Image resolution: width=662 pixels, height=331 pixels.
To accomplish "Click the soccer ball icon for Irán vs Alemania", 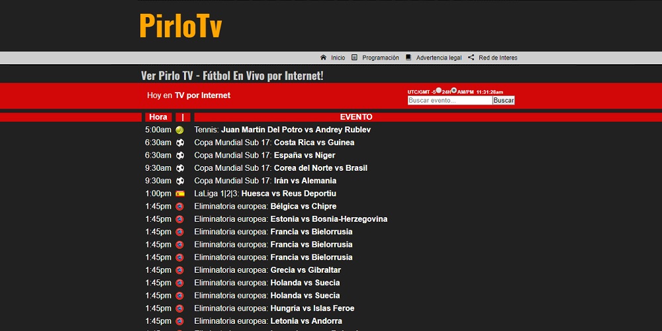I will pos(180,181).
